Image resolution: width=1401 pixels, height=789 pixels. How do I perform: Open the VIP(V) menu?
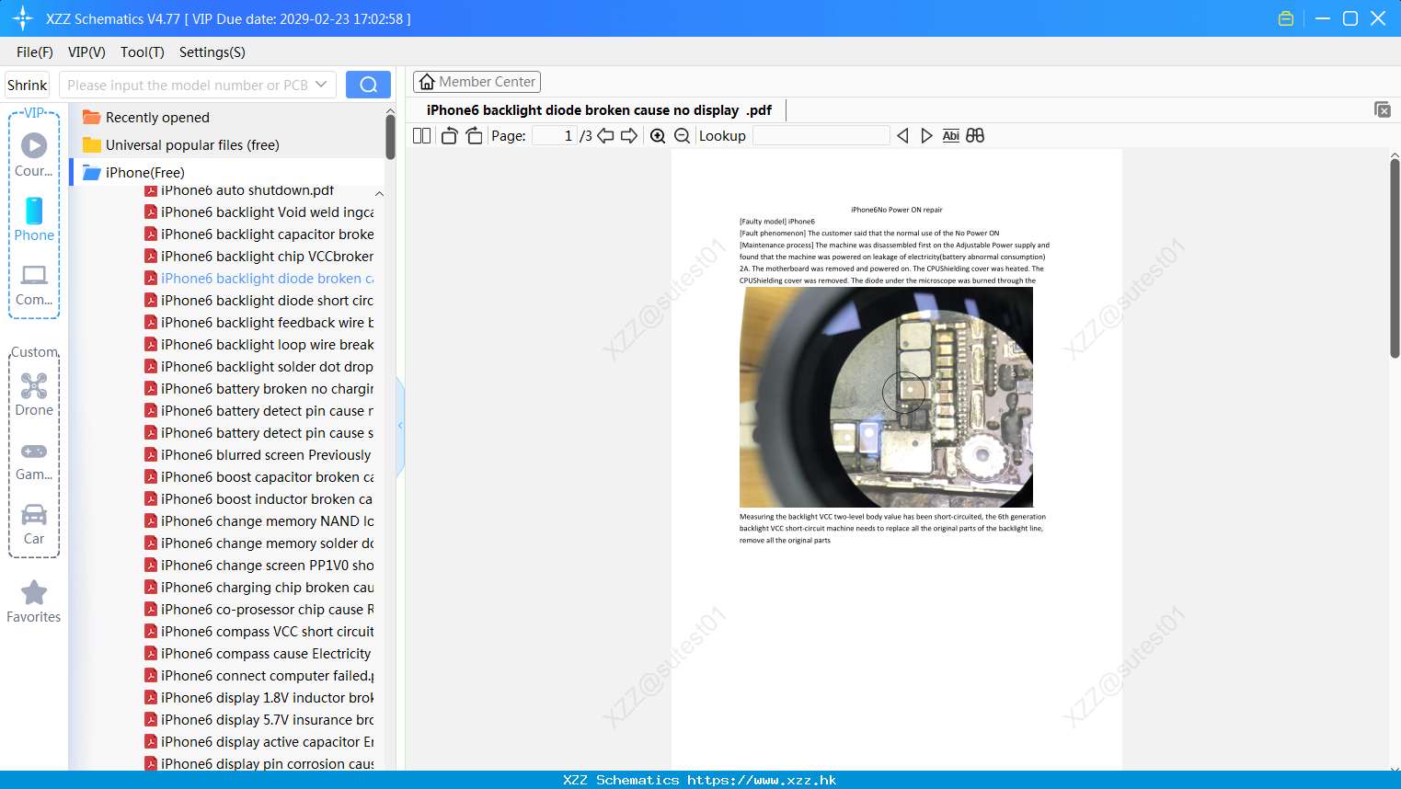click(x=86, y=51)
